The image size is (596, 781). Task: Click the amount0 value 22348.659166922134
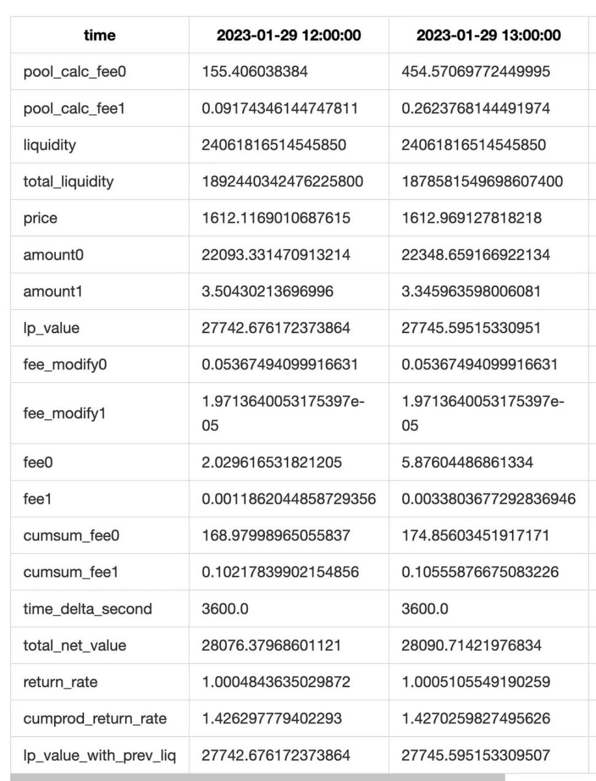(476, 255)
